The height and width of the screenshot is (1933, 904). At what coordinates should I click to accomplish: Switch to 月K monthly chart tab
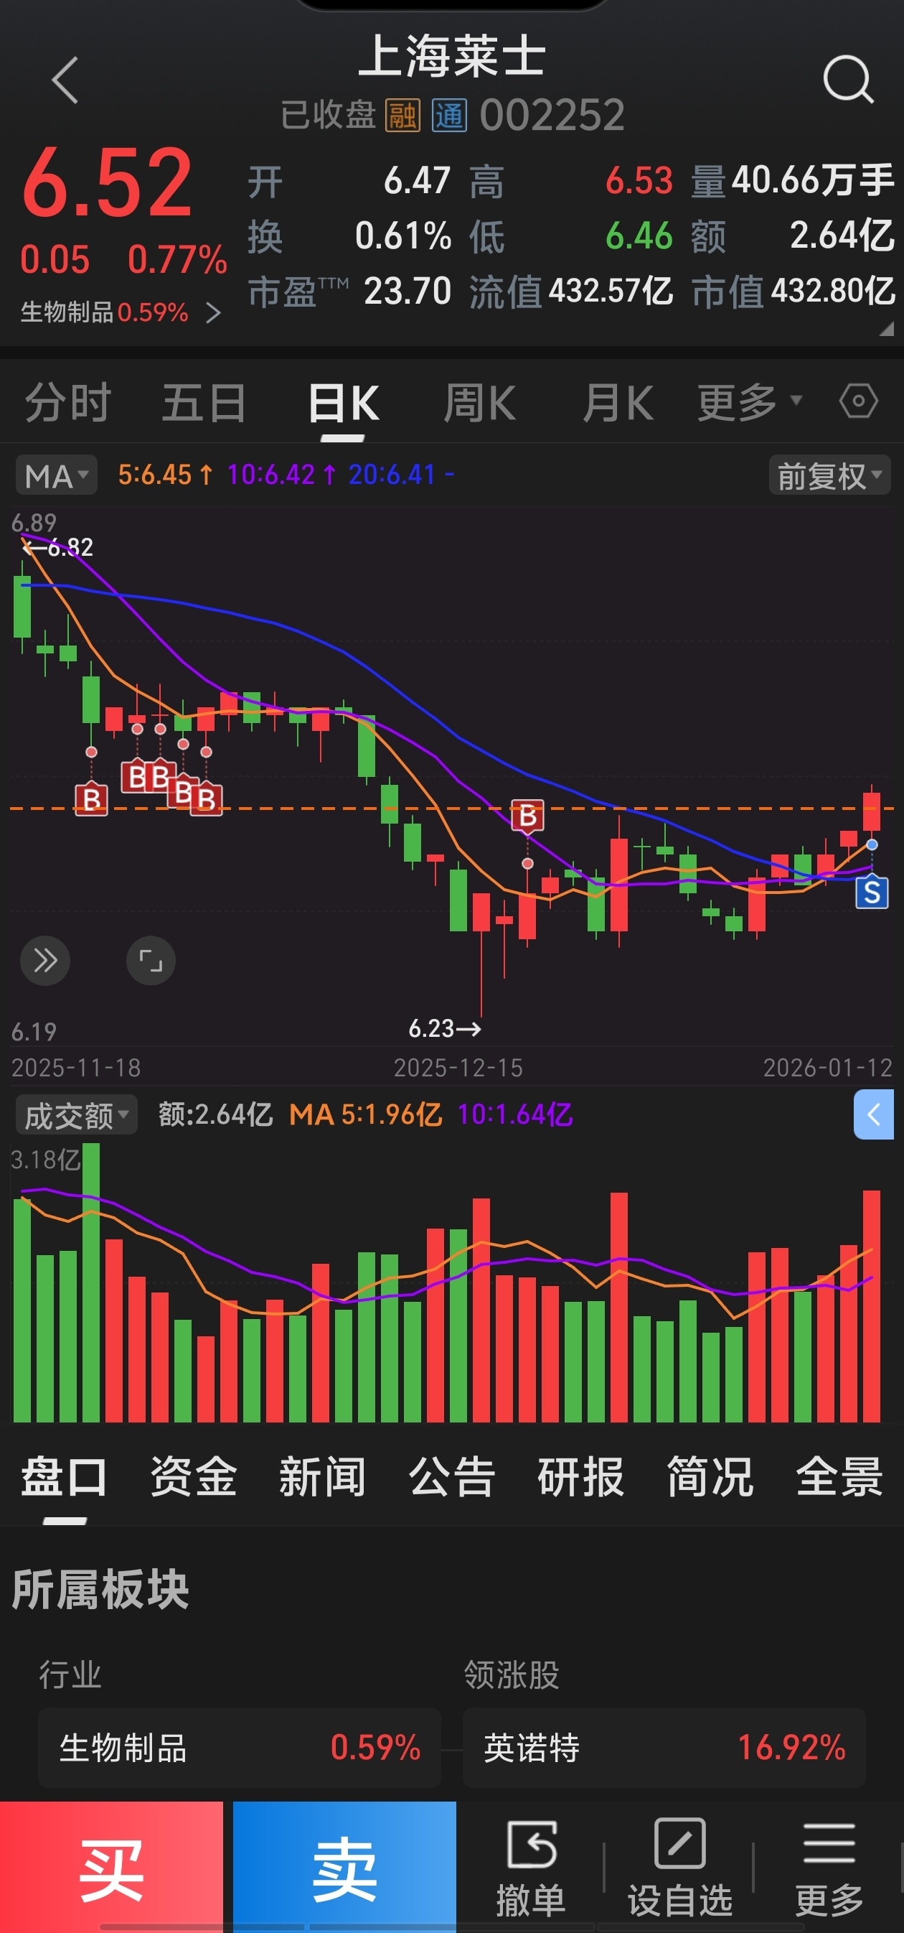pyautogui.click(x=618, y=403)
